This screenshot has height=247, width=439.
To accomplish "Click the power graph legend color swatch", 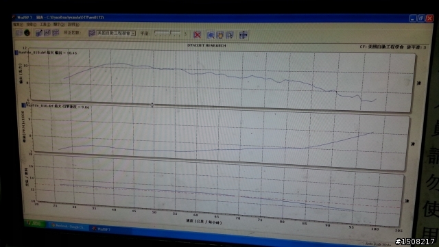I will [x=16, y=52].
